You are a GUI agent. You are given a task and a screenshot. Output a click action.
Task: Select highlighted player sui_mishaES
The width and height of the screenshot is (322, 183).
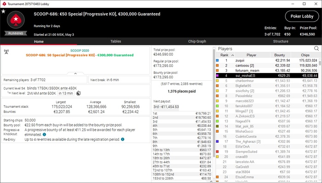tap(267, 76)
